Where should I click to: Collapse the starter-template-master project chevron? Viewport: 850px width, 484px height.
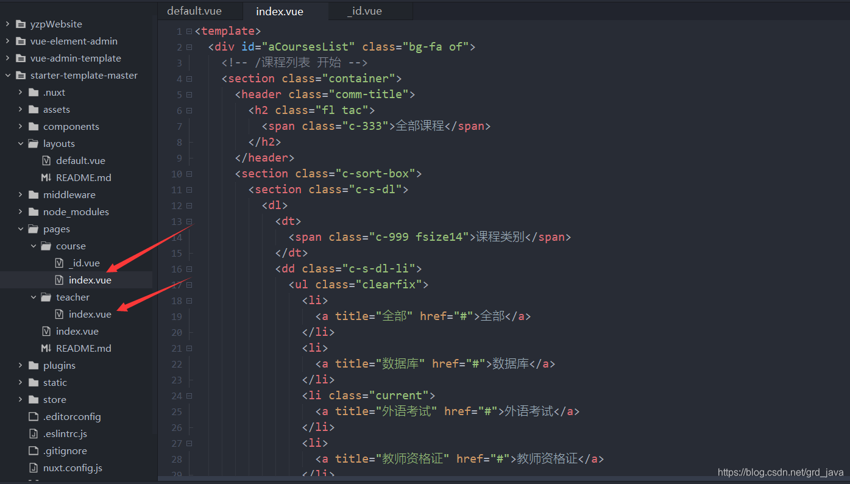click(7, 76)
